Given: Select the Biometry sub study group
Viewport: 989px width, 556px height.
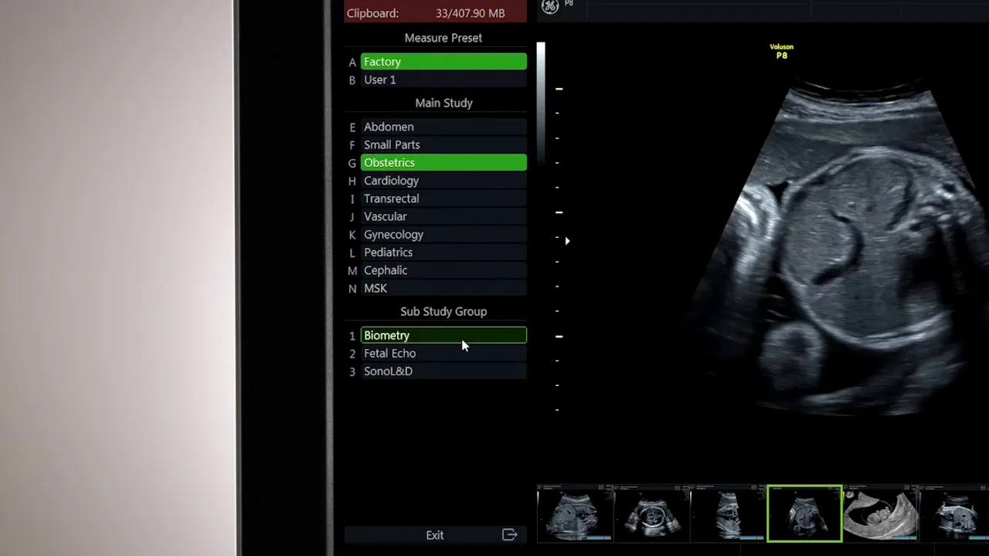Looking at the screenshot, I should (x=444, y=335).
